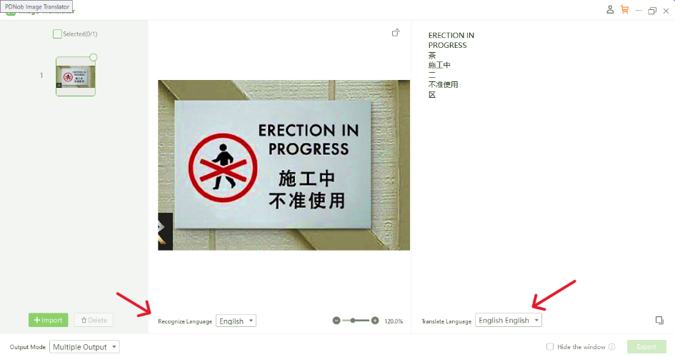This screenshot has width=675, height=357.
Task: Minimize the Image Translator window
Action: (x=639, y=11)
